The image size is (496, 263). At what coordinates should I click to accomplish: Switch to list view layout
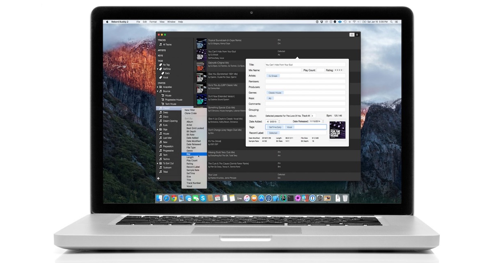click(x=352, y=35)
